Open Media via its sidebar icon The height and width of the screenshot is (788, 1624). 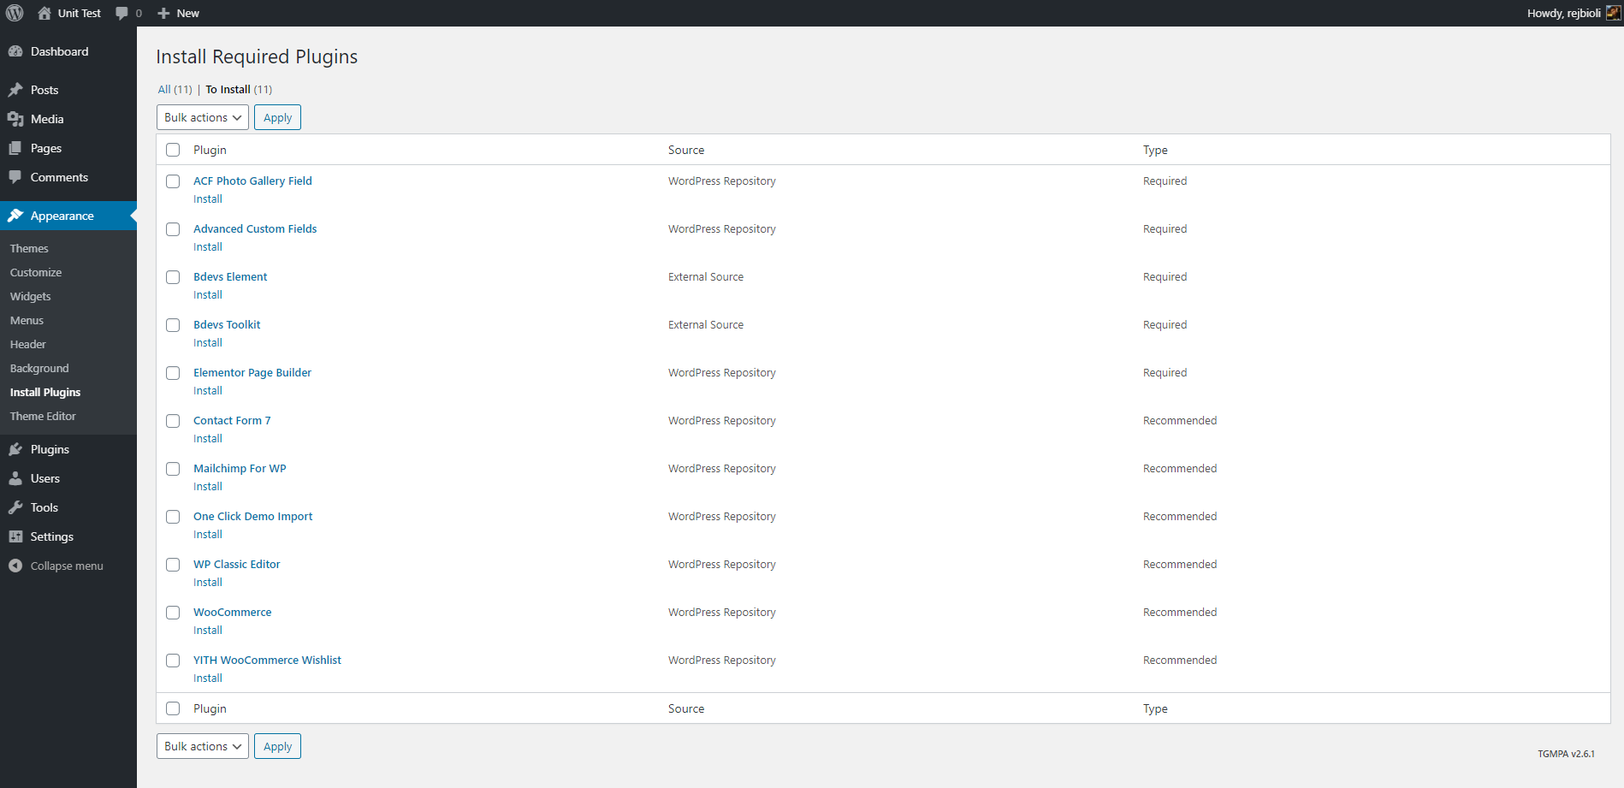click(x=15, y=119)
